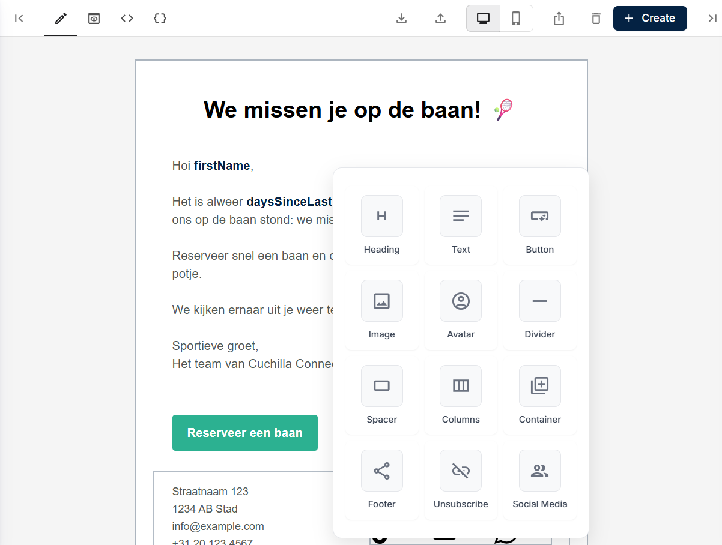The image size is (722, 545).
Task: Switch to mobile preview mode
Action: point(516,19)
